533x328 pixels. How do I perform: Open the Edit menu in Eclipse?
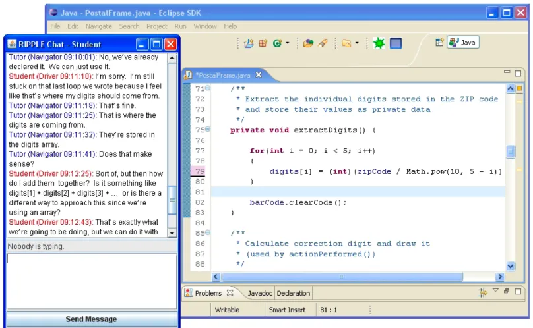tap(73, 26)
